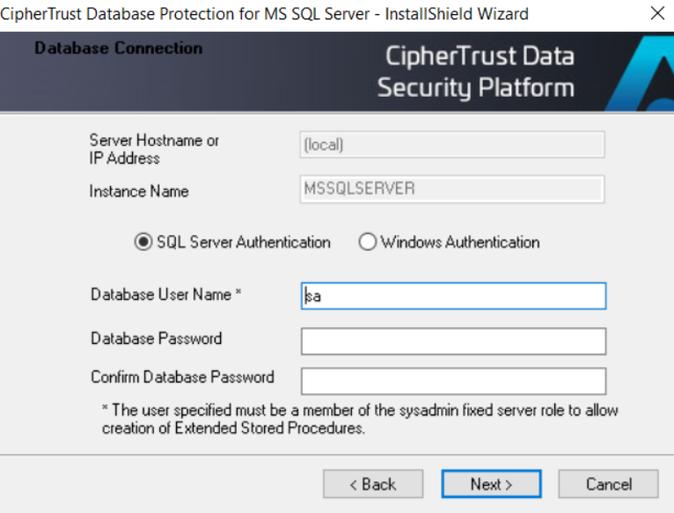The width and height of the screenshot is (674, 513).
Task: Go to next step with Next button
Action: [x=491, y=484]
